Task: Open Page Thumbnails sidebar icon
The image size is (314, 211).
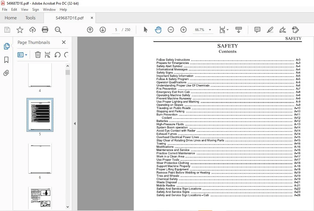Action: [7, 46]
